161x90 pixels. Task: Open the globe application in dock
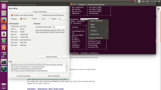click(4, 69)
